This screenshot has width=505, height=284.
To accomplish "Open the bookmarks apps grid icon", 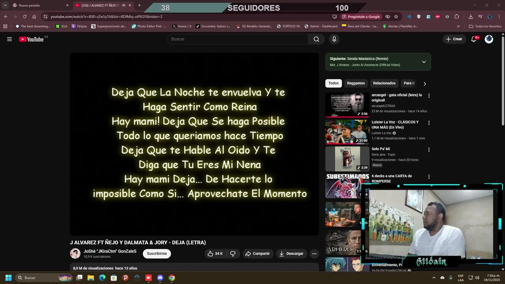I will point(5,26).
